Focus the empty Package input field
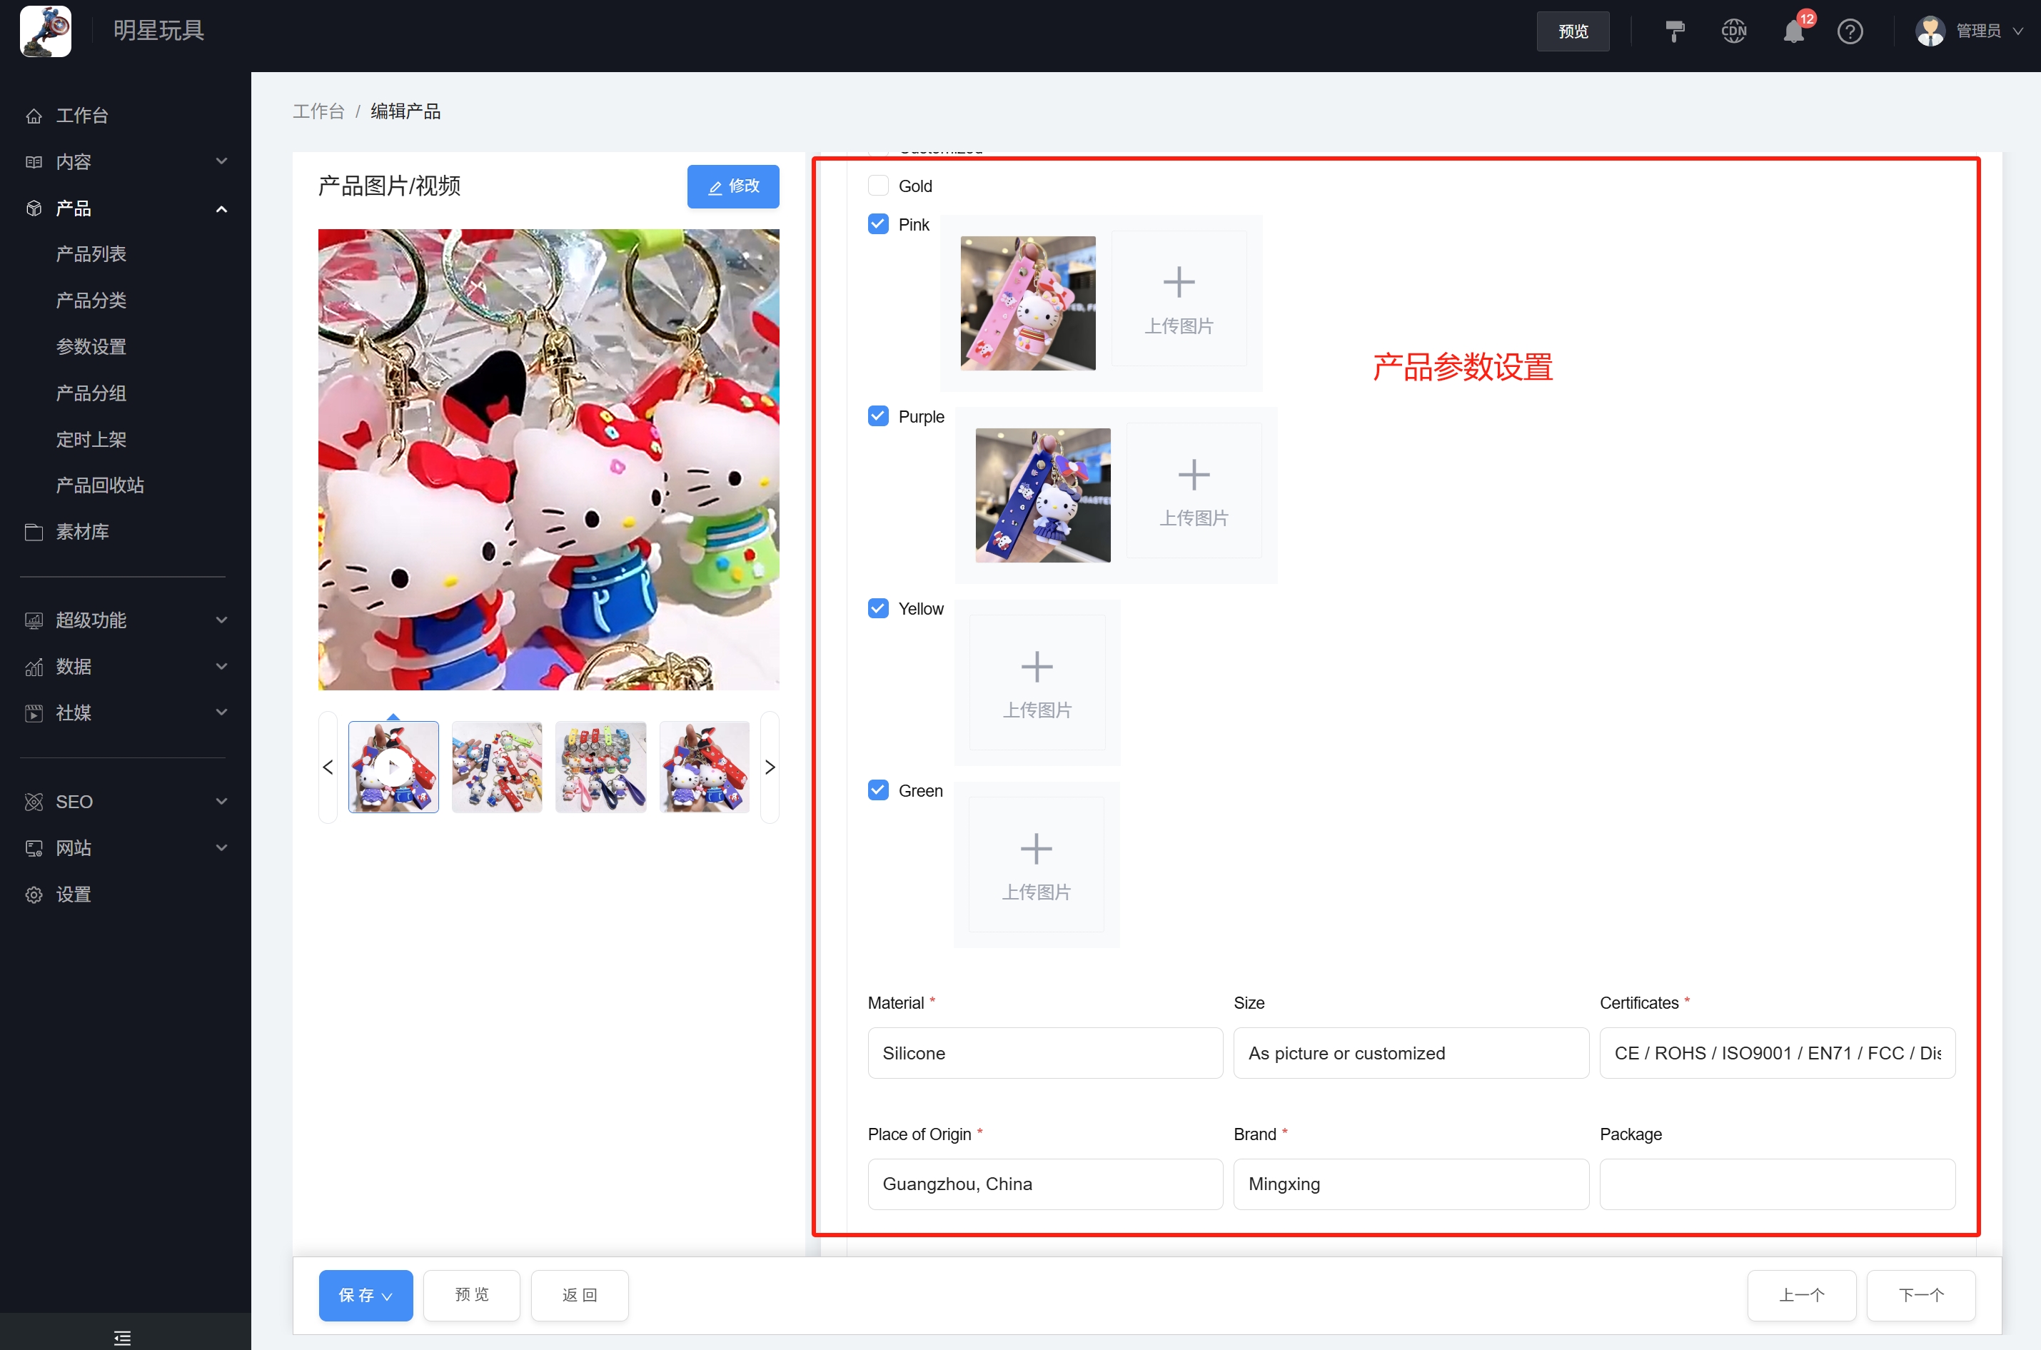This screenshot has height=1350, width=2041. (x=1778, y=1184)
